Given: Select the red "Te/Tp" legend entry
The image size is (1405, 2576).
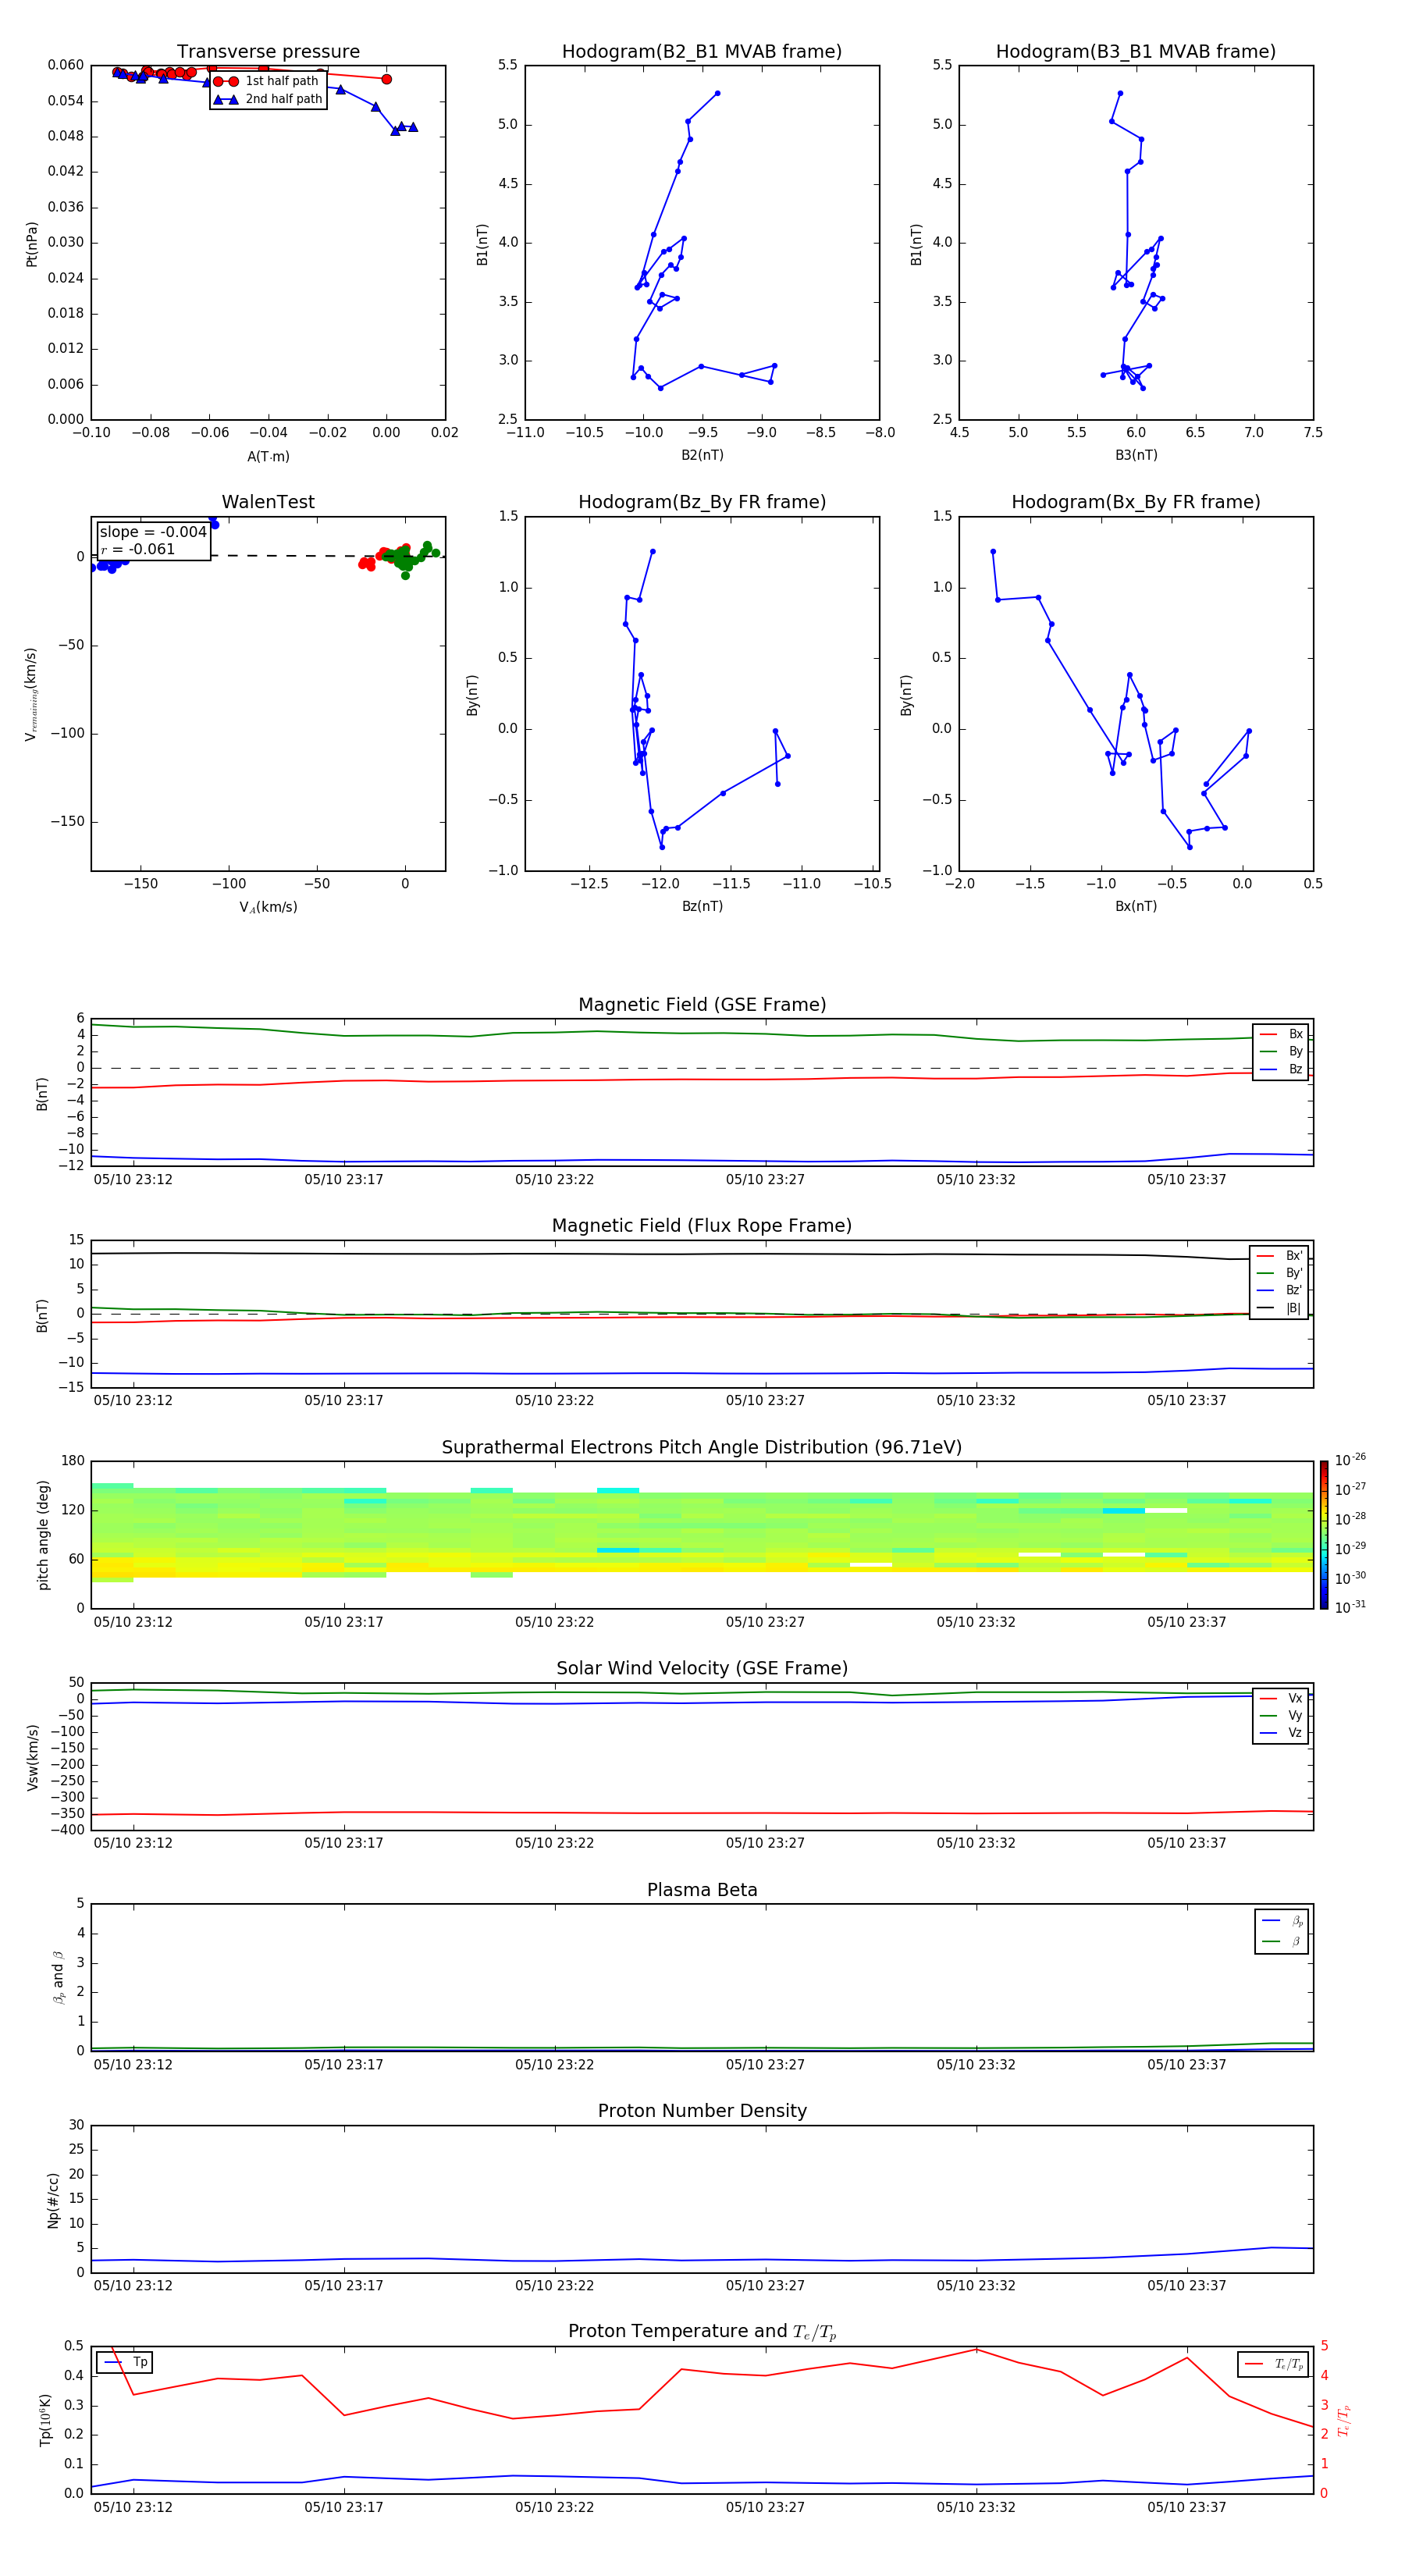Looking at the screenshot, I should click(x=1273, y=2364).
